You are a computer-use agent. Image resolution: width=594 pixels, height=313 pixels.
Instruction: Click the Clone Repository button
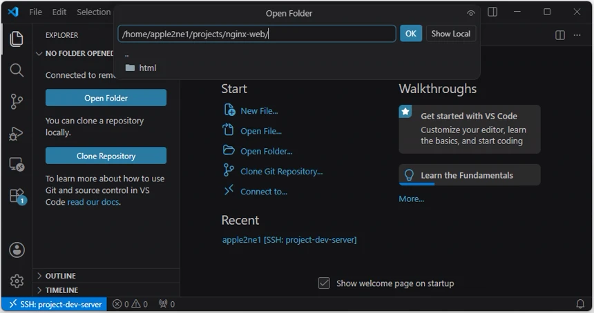pyautogui.click(x=106, y=156)
